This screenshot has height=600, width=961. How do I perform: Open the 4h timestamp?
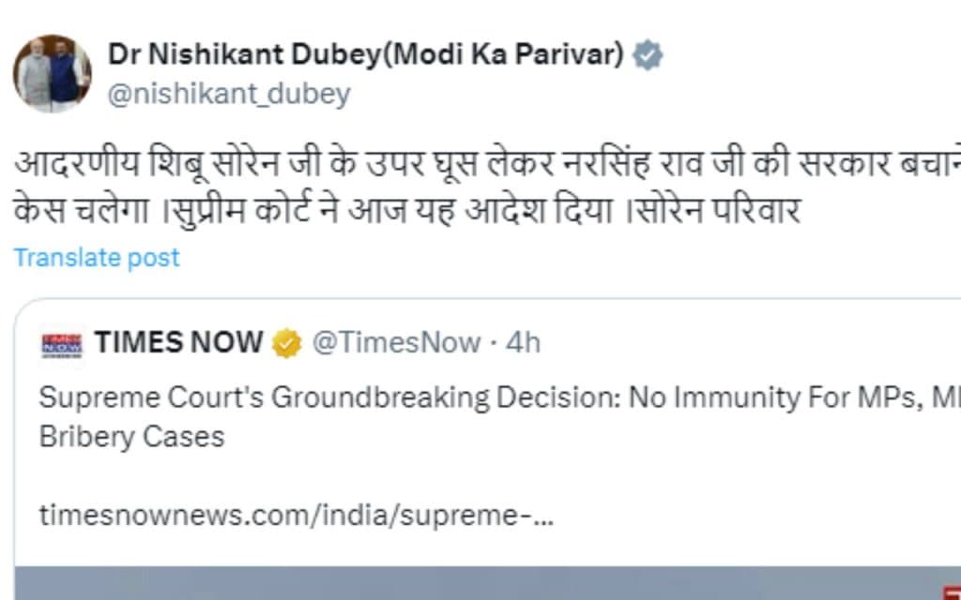(524, 343)
